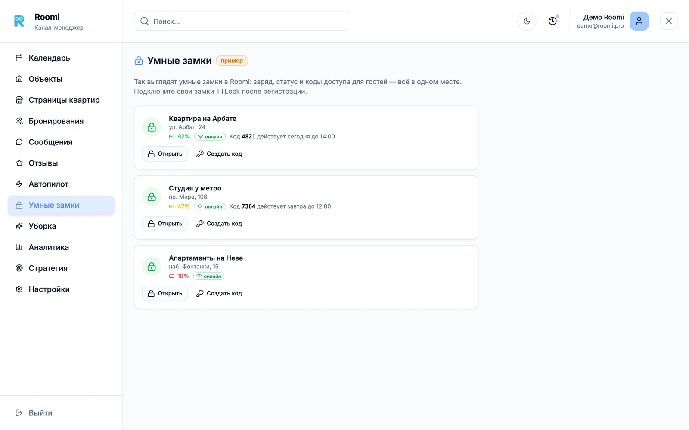
Task: Click the demo@roomi.pro account text
Action: (600, 26)
